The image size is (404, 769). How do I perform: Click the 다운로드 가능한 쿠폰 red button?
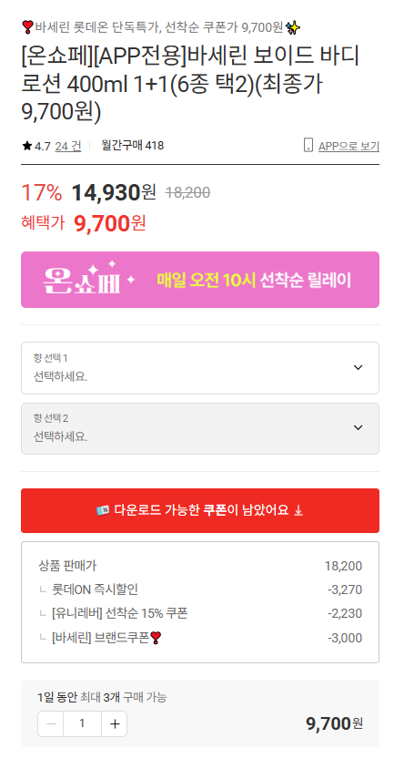click(x=200, y=510)
